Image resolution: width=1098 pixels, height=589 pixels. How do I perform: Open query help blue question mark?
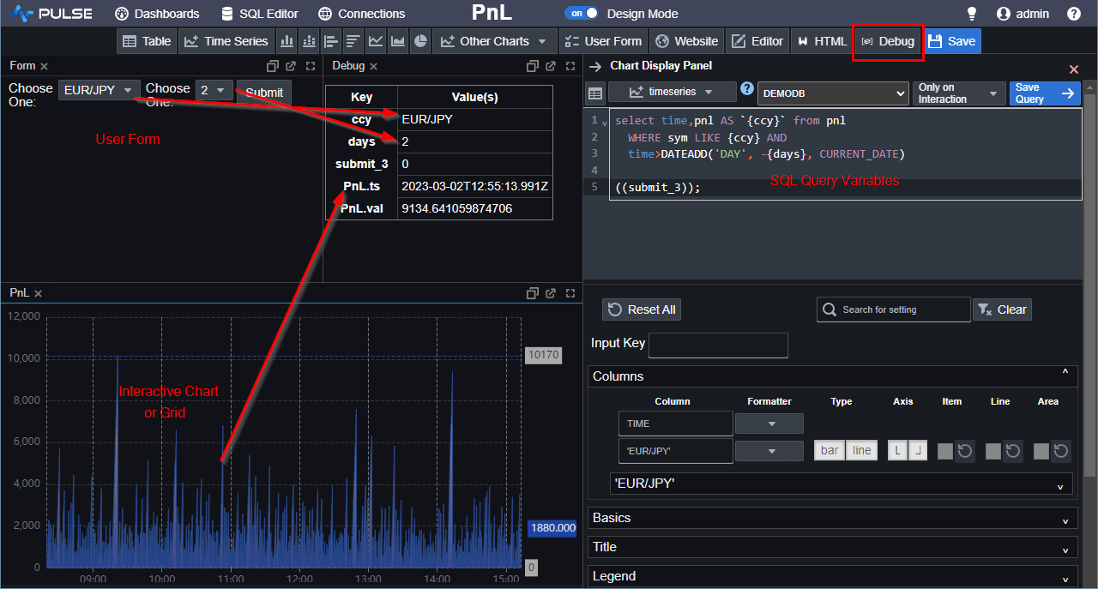[747, 88]
